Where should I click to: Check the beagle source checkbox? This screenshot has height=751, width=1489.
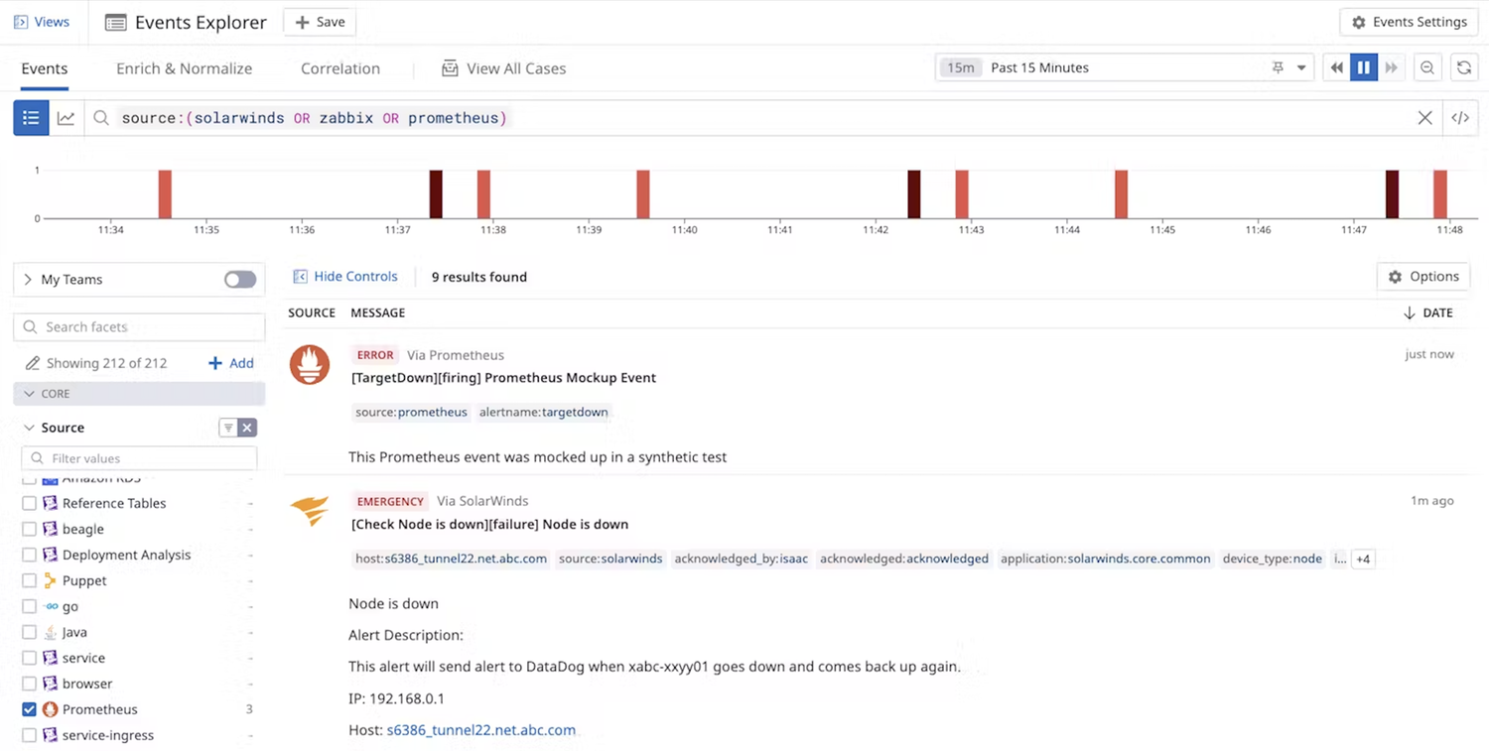click(x=29, y=529)
